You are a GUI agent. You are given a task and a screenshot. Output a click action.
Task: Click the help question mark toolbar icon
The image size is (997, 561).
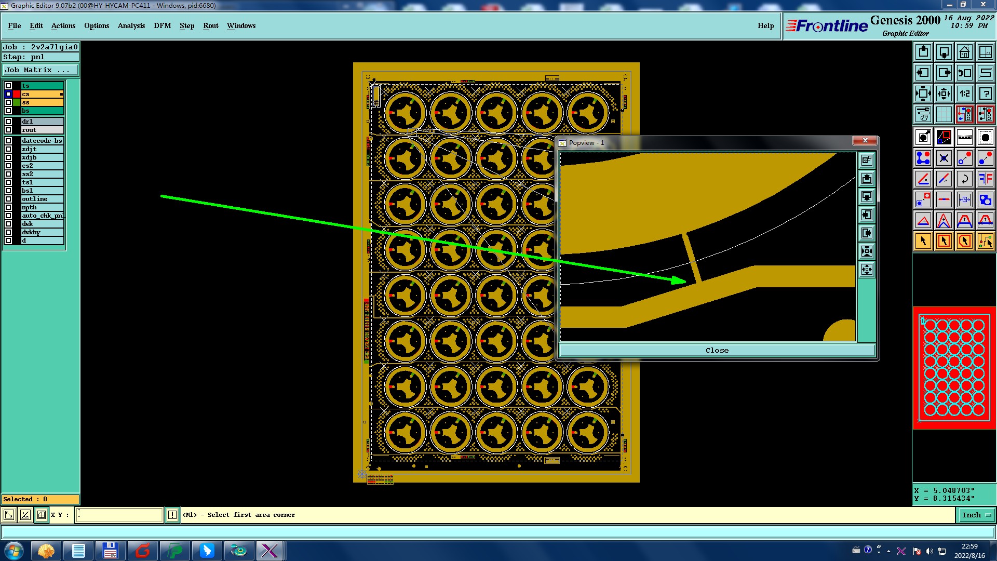coord(985,94)
